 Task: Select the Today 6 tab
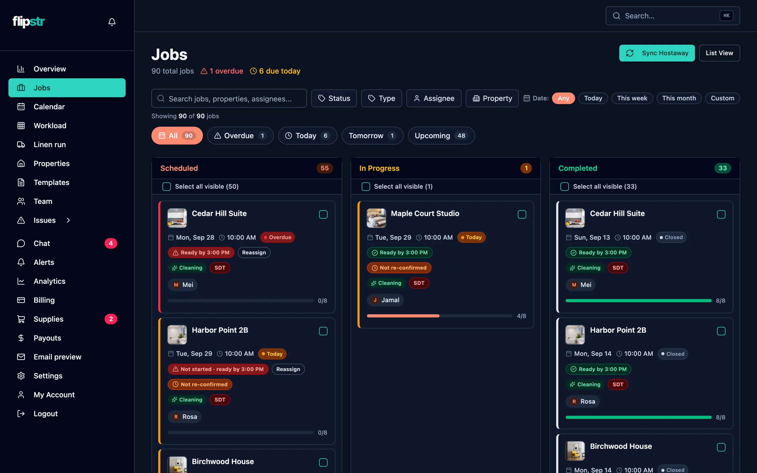[308, 135]
